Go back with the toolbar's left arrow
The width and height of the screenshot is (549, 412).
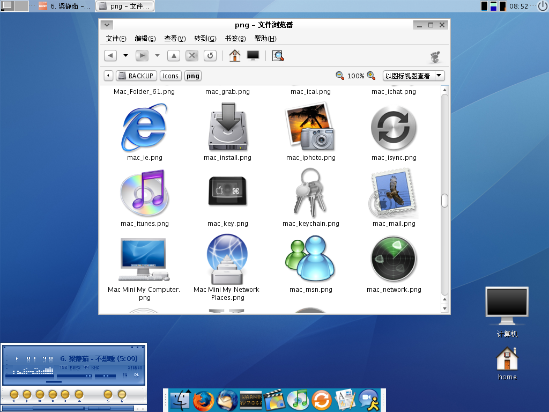[x=110, y=55]
